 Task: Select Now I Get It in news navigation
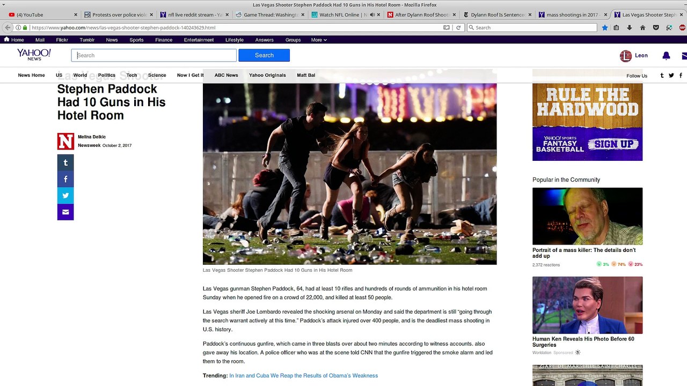(191, 75)
